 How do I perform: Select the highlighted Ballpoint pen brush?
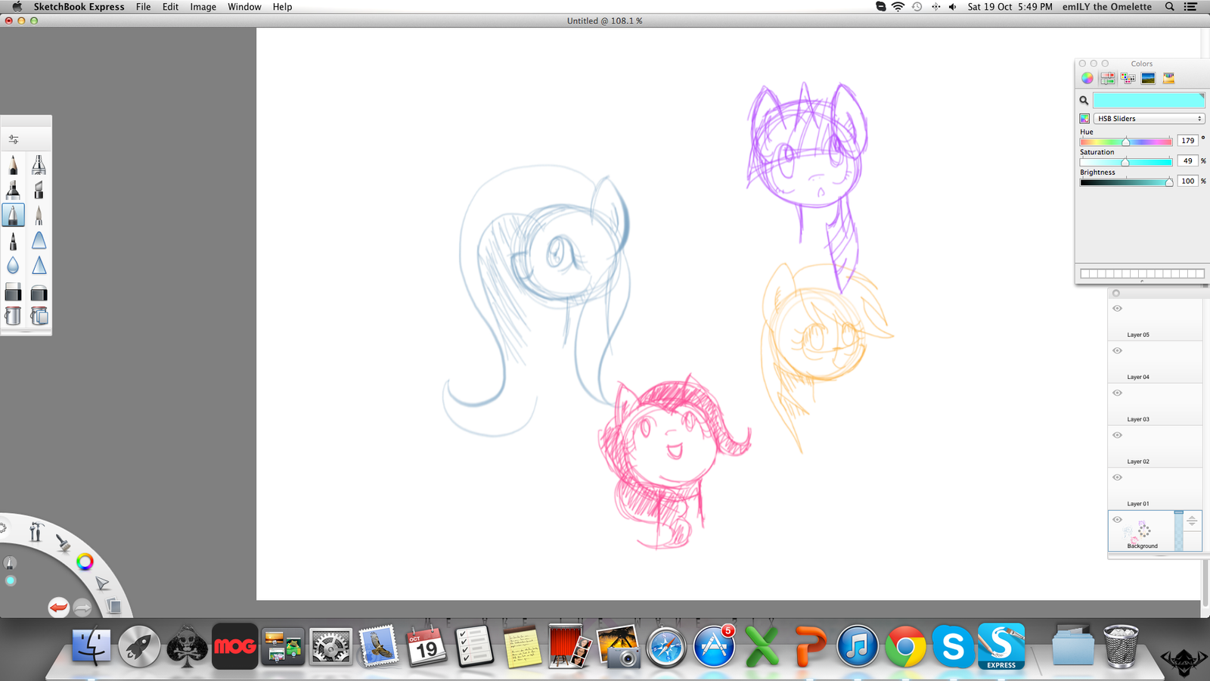(13, 215)
